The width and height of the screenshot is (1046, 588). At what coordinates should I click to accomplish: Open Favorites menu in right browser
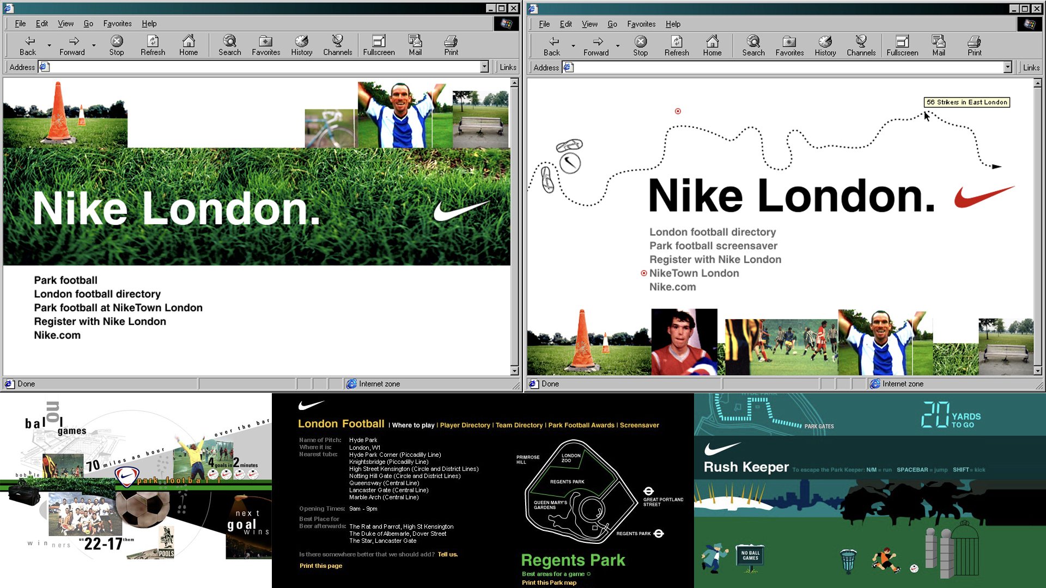click(x=641, y=24)
